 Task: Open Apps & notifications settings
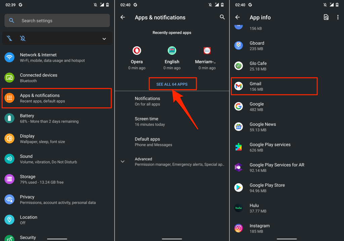tap(56, 98)
